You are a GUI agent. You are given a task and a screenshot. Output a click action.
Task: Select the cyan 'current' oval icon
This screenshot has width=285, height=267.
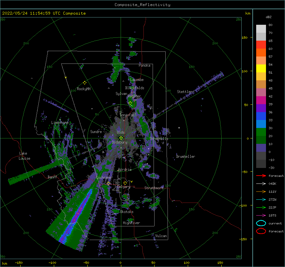[261, 223]
